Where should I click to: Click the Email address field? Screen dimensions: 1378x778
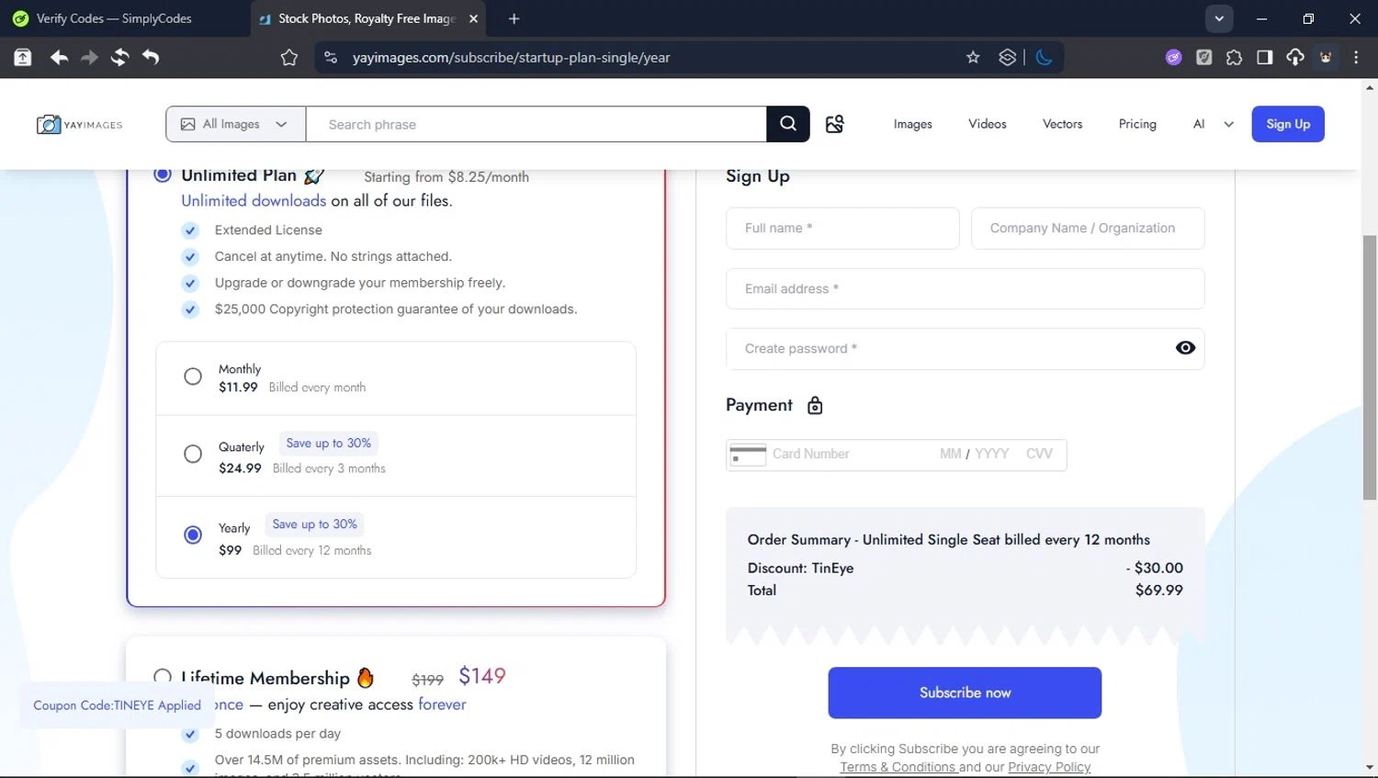965,288
